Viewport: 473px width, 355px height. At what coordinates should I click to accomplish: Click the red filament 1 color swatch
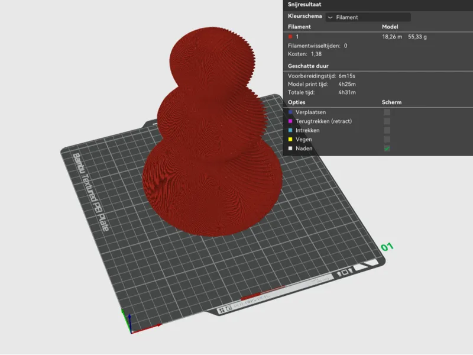(290, 37)
